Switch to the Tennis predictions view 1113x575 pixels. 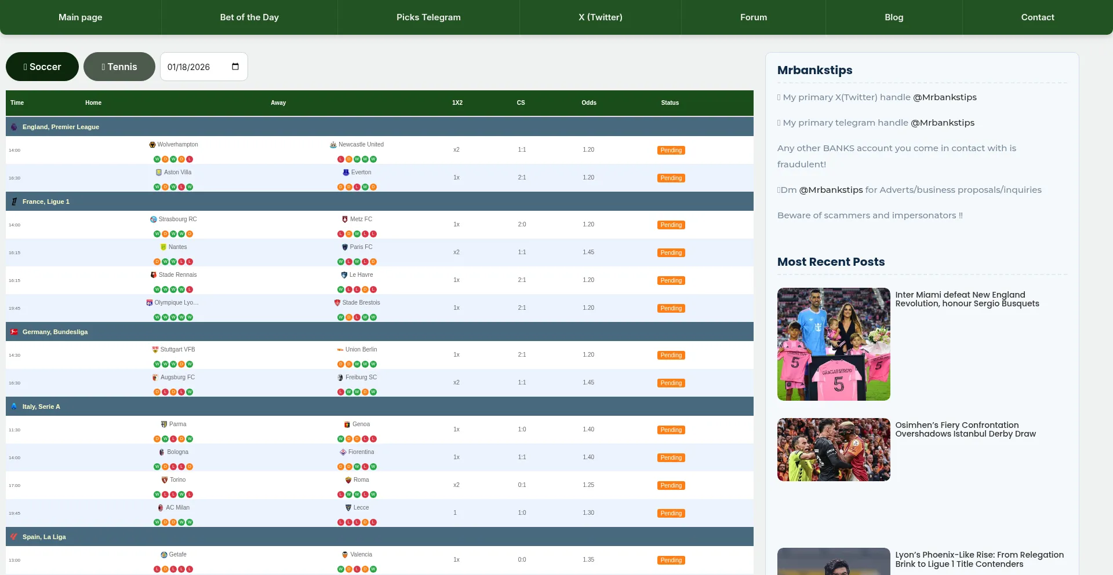pos(119,67)
